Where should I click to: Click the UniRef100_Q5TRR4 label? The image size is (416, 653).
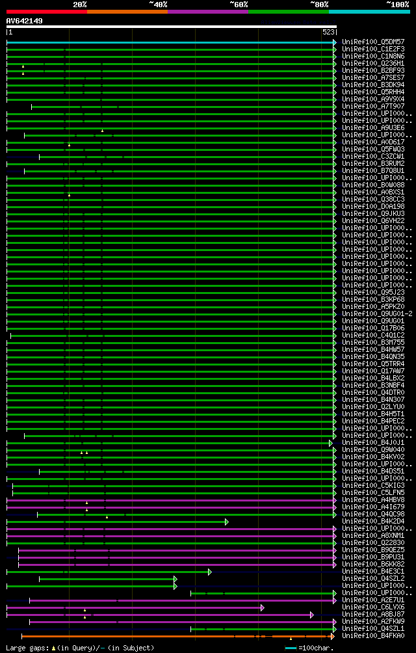(373, 364)
